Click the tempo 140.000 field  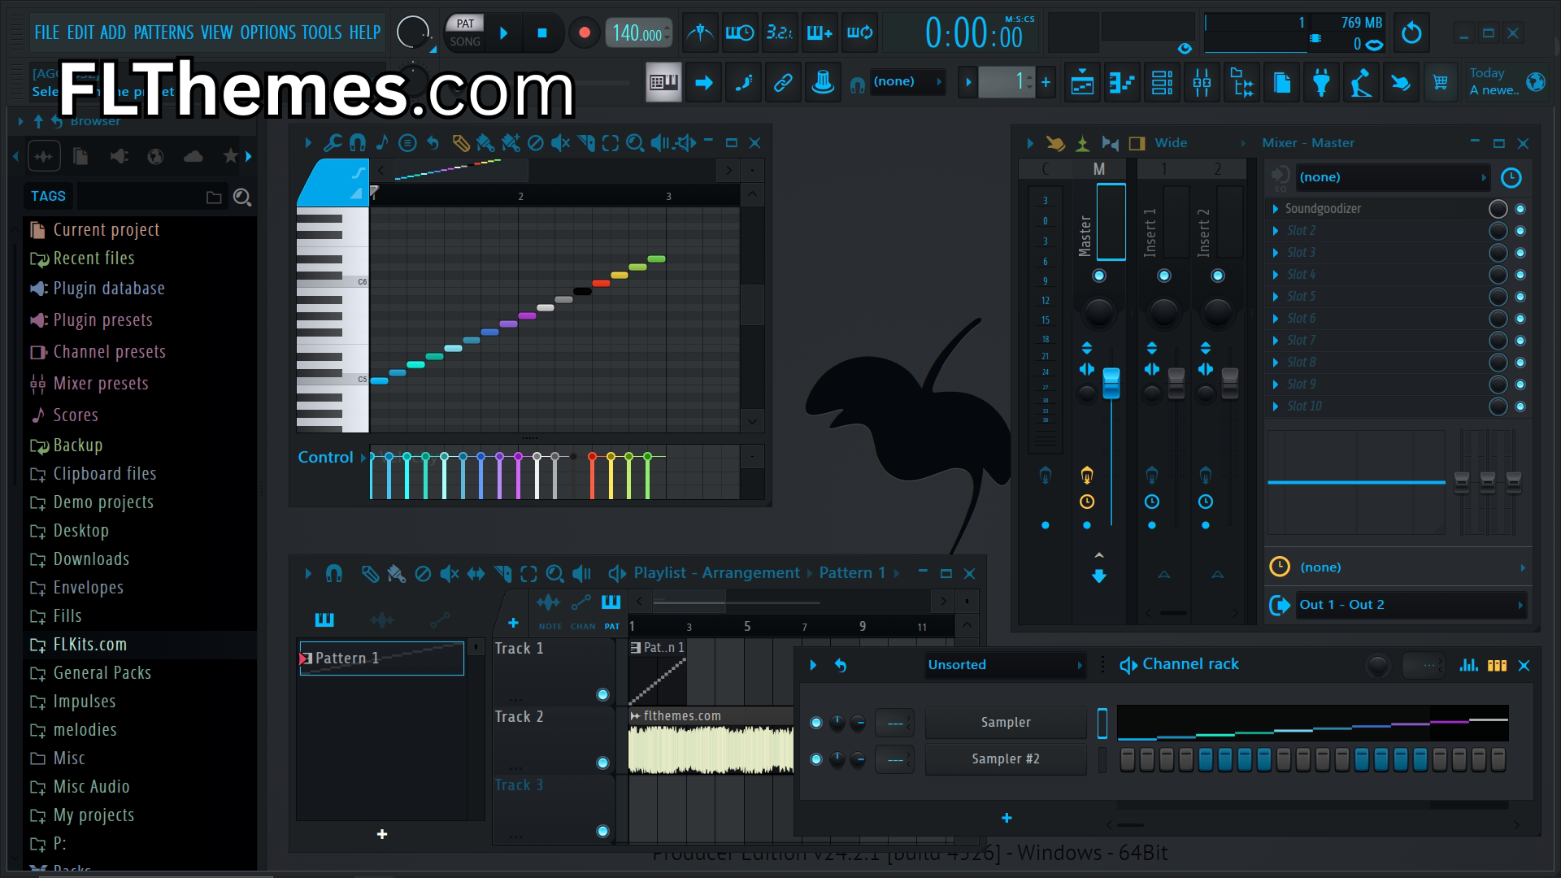[x=638, y=33]
